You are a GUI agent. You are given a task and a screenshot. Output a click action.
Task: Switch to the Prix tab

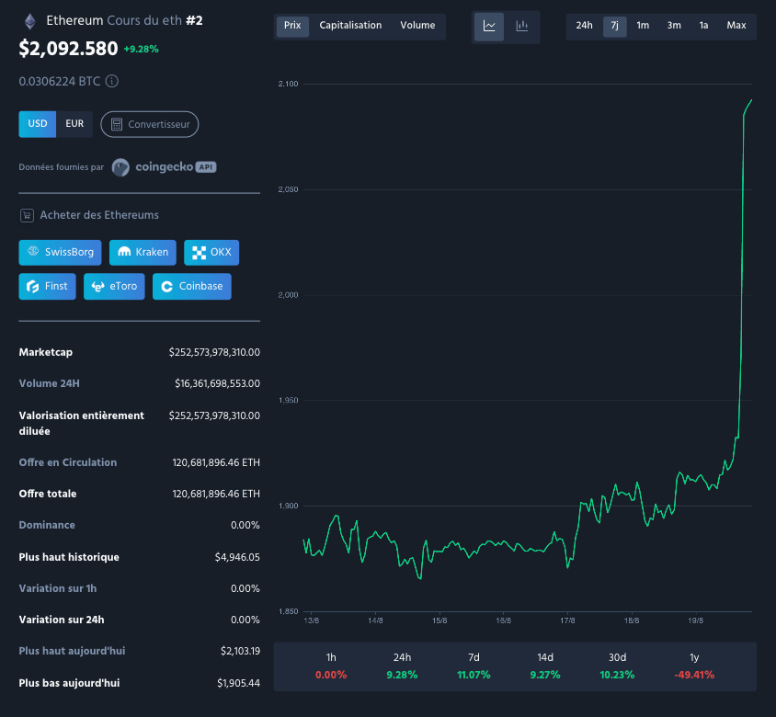click(292, 26)
